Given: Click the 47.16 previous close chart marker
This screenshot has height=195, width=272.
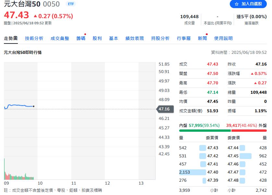Looking at the screenshot, I should 165,109.
